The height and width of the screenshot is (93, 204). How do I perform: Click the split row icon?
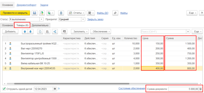[55, 32]
